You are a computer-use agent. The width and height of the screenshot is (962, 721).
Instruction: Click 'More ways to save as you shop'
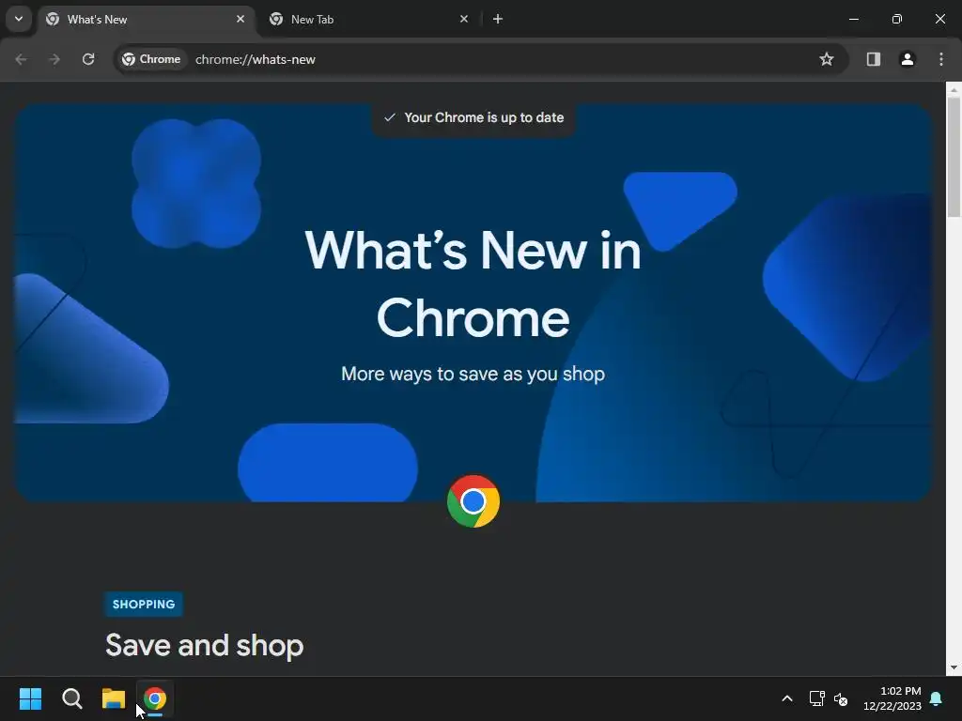point(473,374)
